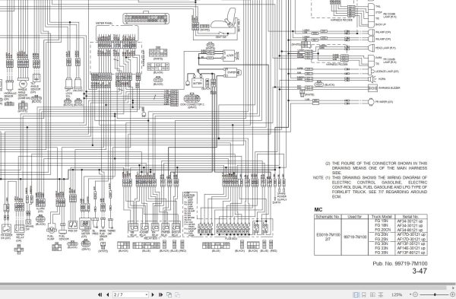This screenshot has width=456, height=299.
Task: Click the horizontal scrollbar right arrow
Action: [x=453, y=288]
